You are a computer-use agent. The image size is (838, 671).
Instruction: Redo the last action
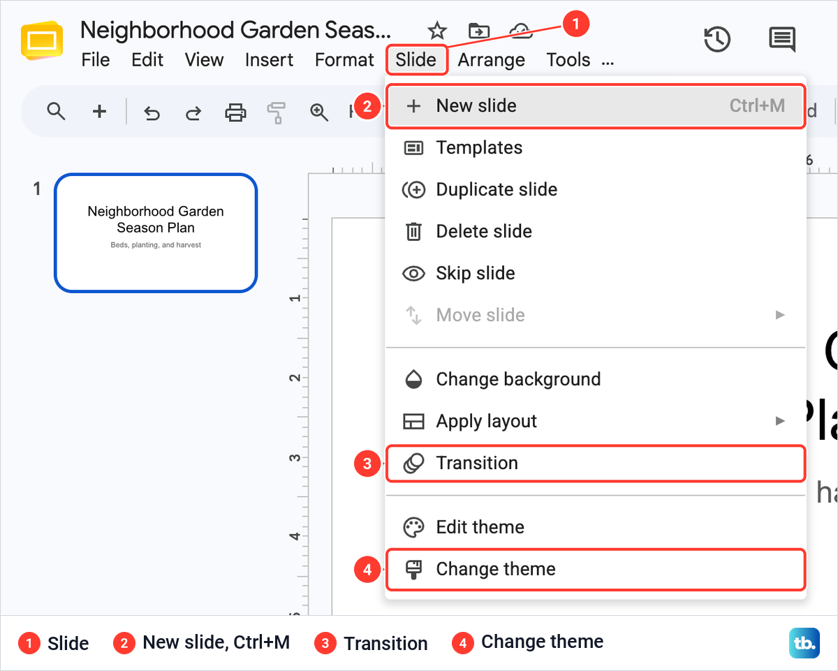[193, 112]
